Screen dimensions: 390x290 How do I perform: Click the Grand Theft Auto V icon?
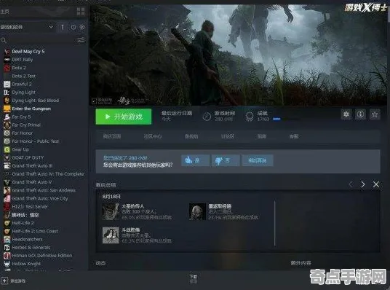7,182
